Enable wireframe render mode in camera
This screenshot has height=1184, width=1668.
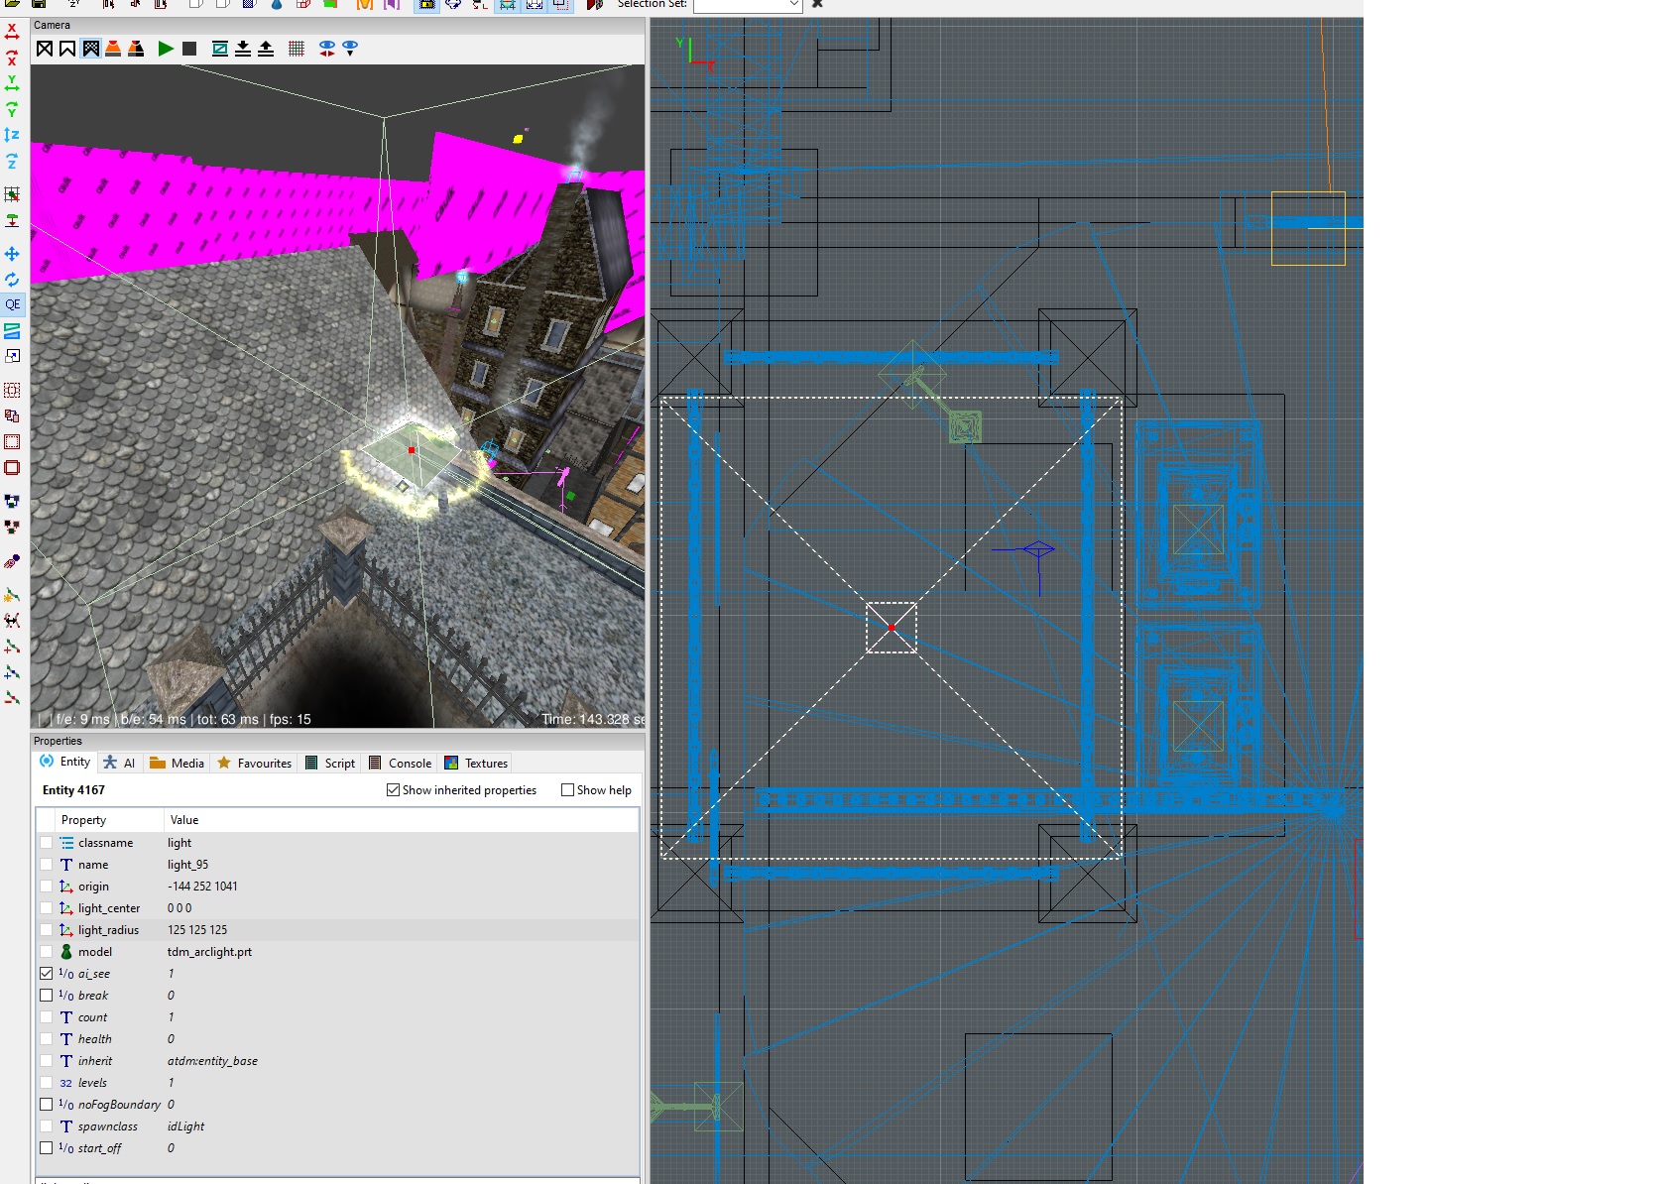tap(45, 49)
